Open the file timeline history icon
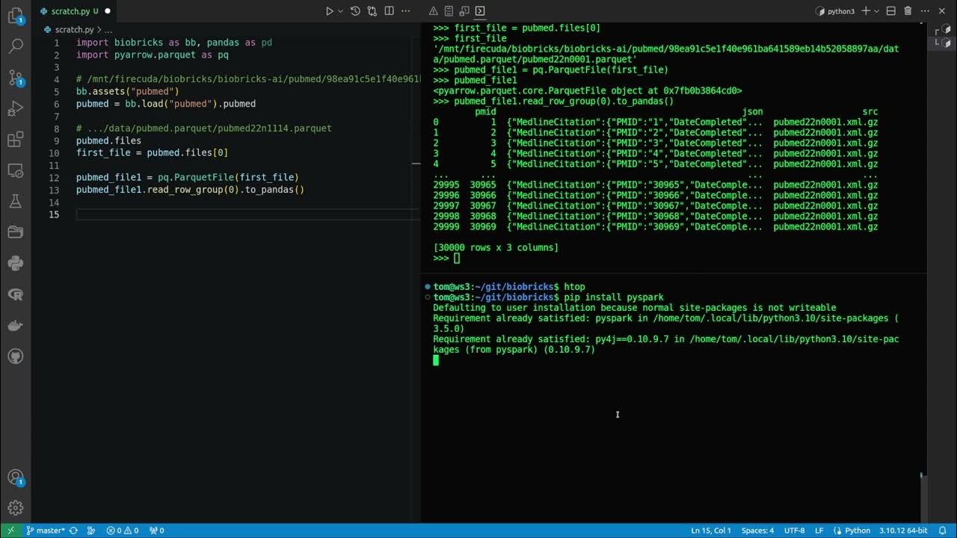 click(355, 11)
